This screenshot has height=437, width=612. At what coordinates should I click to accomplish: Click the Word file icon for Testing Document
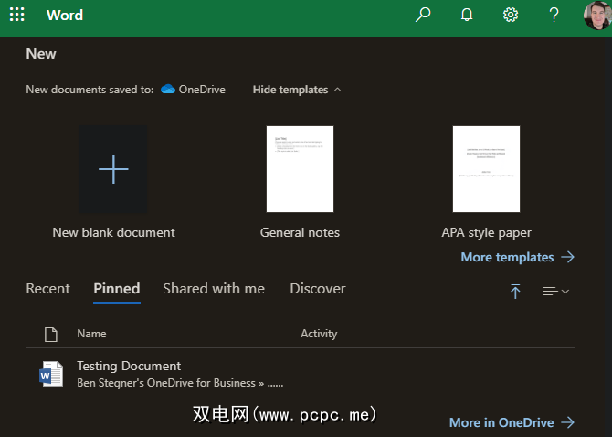tap(51, 373)
